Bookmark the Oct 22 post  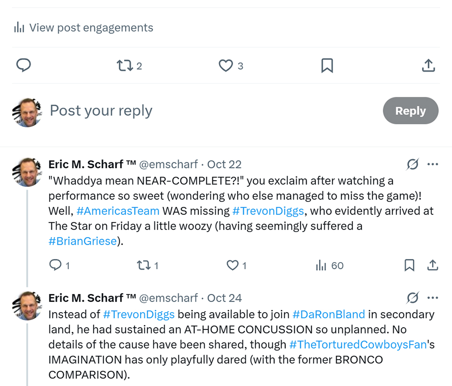point(410,265)
